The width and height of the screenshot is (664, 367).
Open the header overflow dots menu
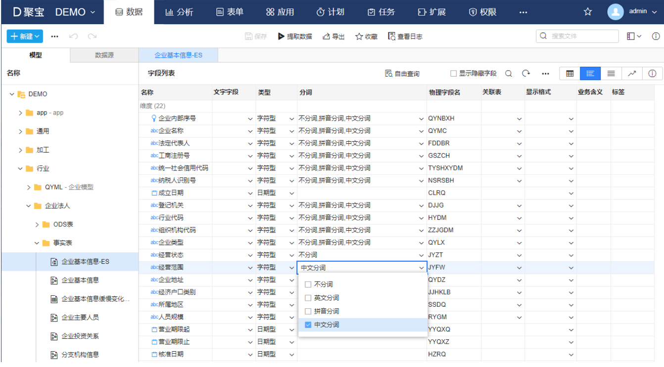click(523, 12)
